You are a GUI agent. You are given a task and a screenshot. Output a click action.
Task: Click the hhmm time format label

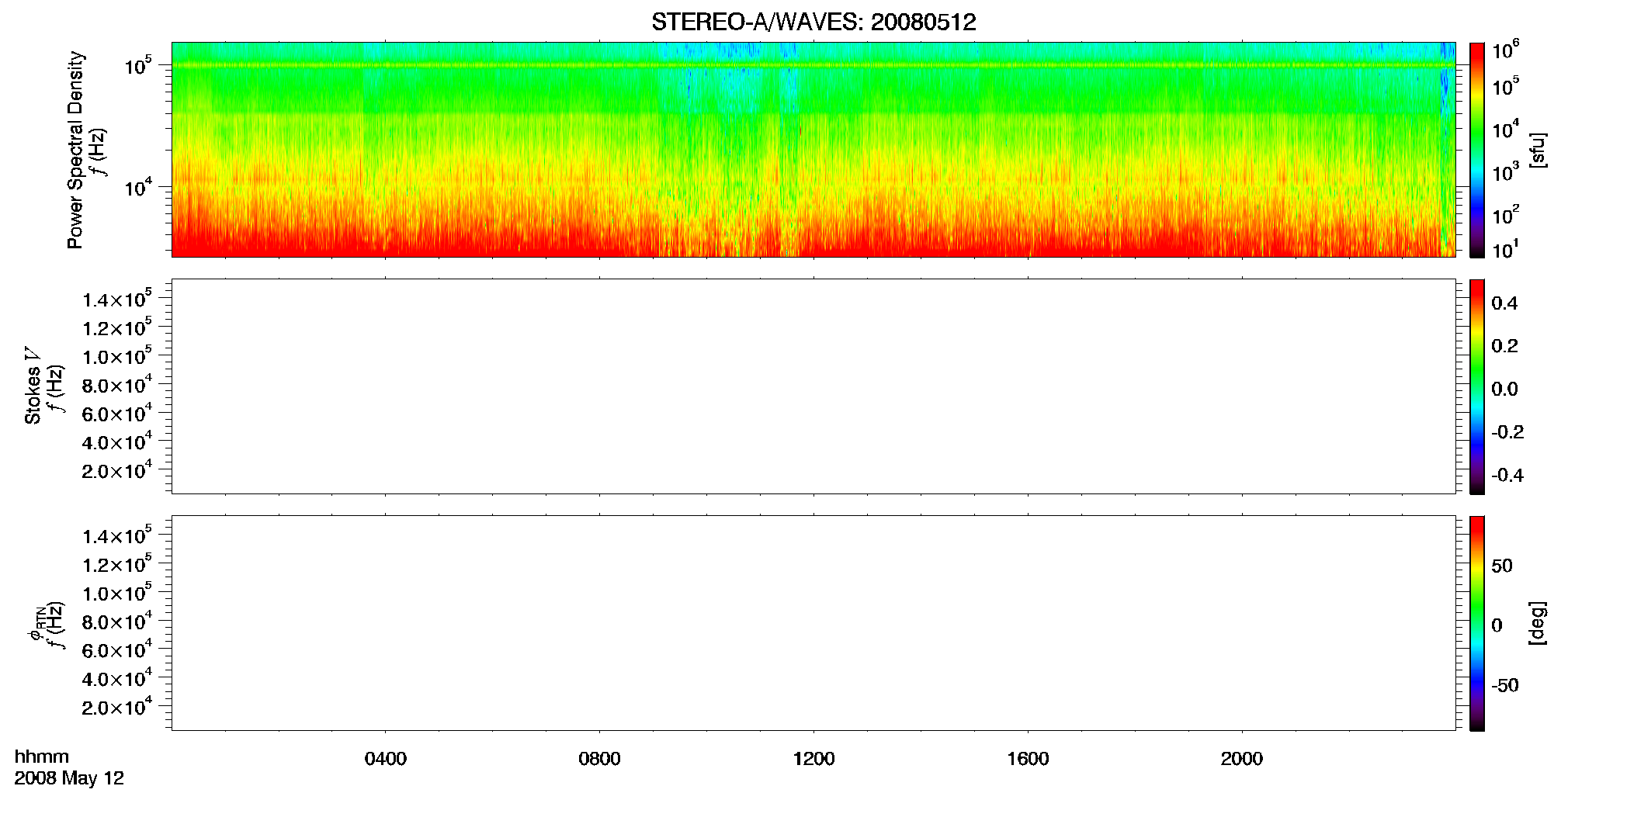tap(42, 757)
